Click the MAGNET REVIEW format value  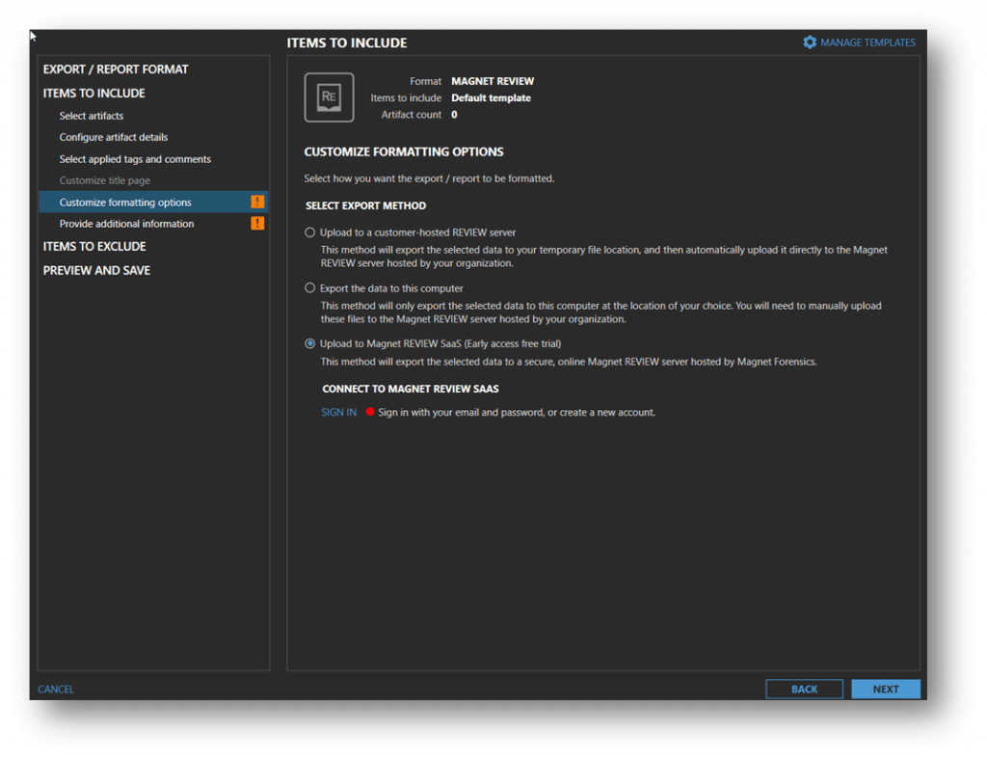[x=493, y=81]
